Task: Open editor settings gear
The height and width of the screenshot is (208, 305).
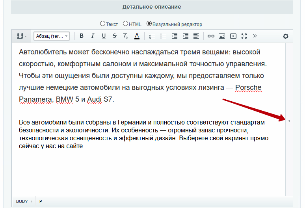Action: [x=286, y=36]
